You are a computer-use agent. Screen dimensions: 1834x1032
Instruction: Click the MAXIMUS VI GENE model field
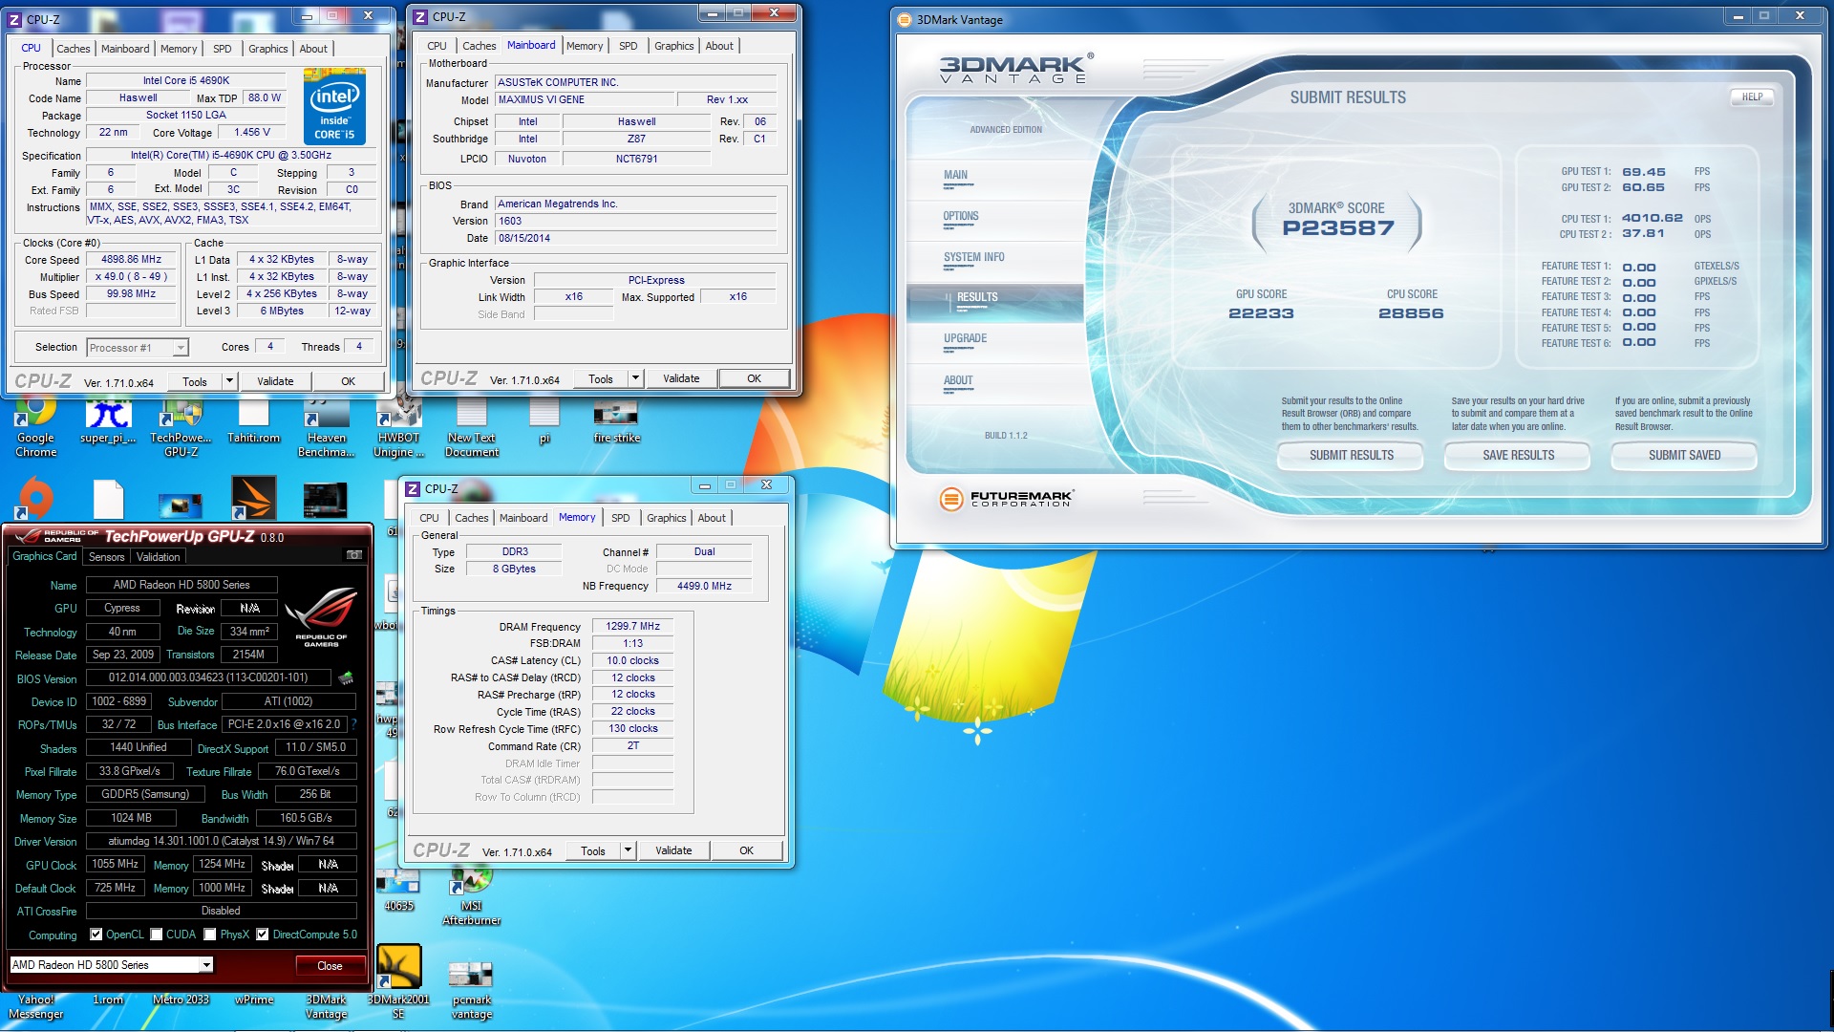click(584, 99)
